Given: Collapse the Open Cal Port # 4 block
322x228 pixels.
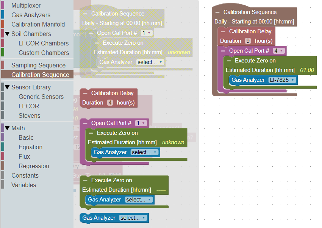Looking at the screenshot, I should click(224, 51).
